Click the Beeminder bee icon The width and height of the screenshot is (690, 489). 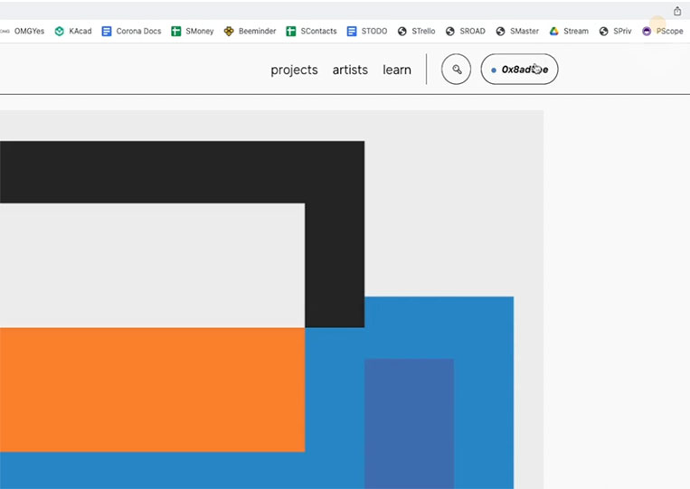coord(229,32)
